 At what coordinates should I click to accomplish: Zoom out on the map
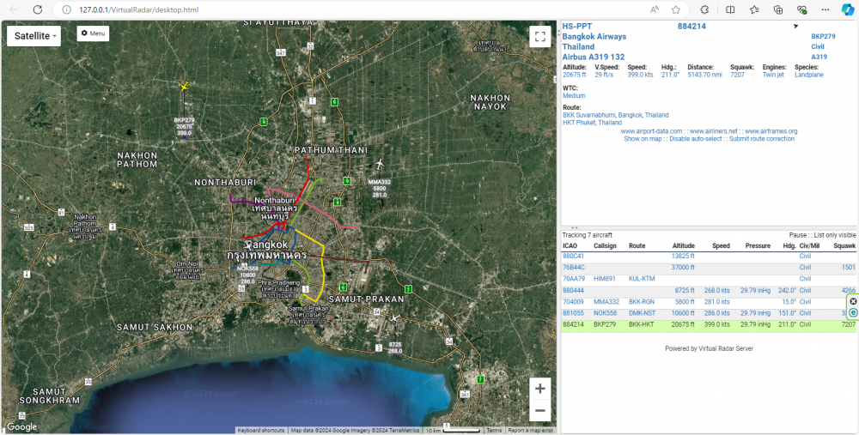click(x=539, y=411)
